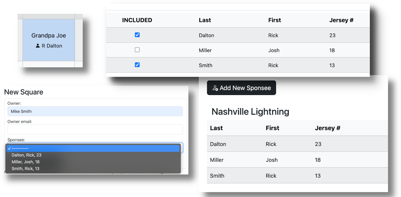Uncheck the Included checkbox for Smith
The width and height of the screenshot is (401, 197).
pos(137,65)
